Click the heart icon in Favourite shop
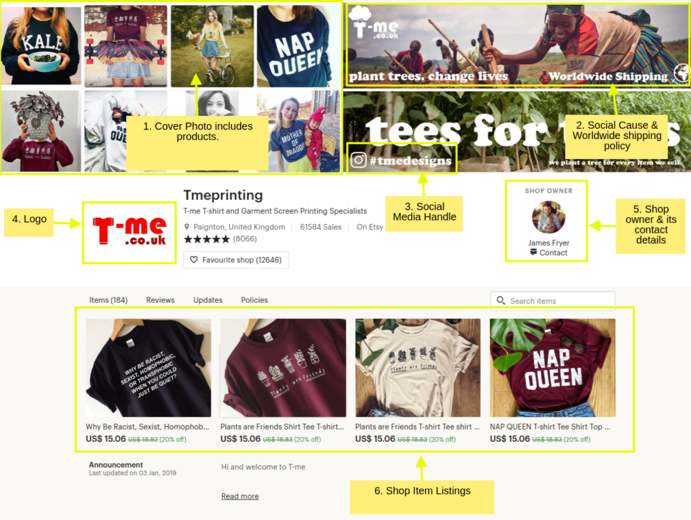Image resolution: width=691 pixels, height=520 pixels. 194,260
